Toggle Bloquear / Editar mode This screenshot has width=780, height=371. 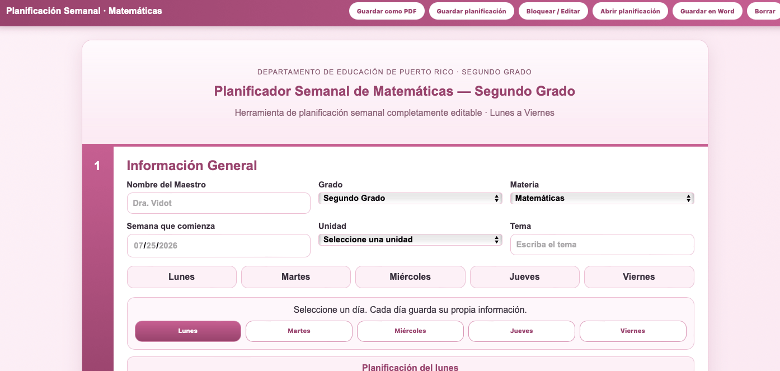553,11
